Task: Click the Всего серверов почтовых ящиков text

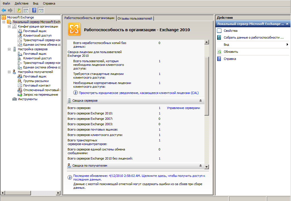Action: 93,129
